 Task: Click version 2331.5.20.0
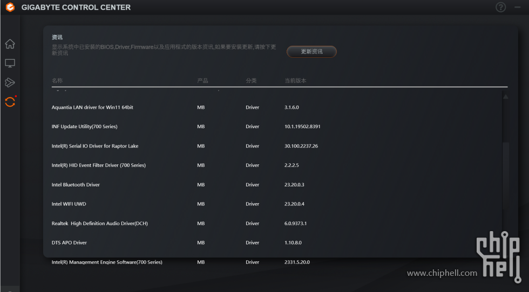point(297,262)
